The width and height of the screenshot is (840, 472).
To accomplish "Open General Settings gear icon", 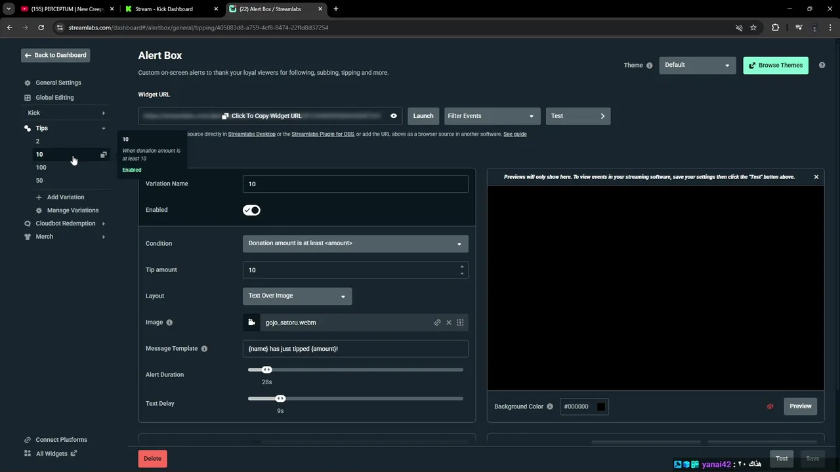I will click(x=28, y=83).
